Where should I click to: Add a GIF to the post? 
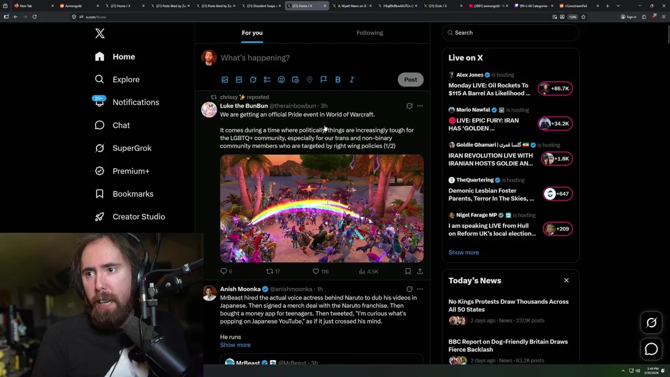pyautogui.click(x=239, y=80)
